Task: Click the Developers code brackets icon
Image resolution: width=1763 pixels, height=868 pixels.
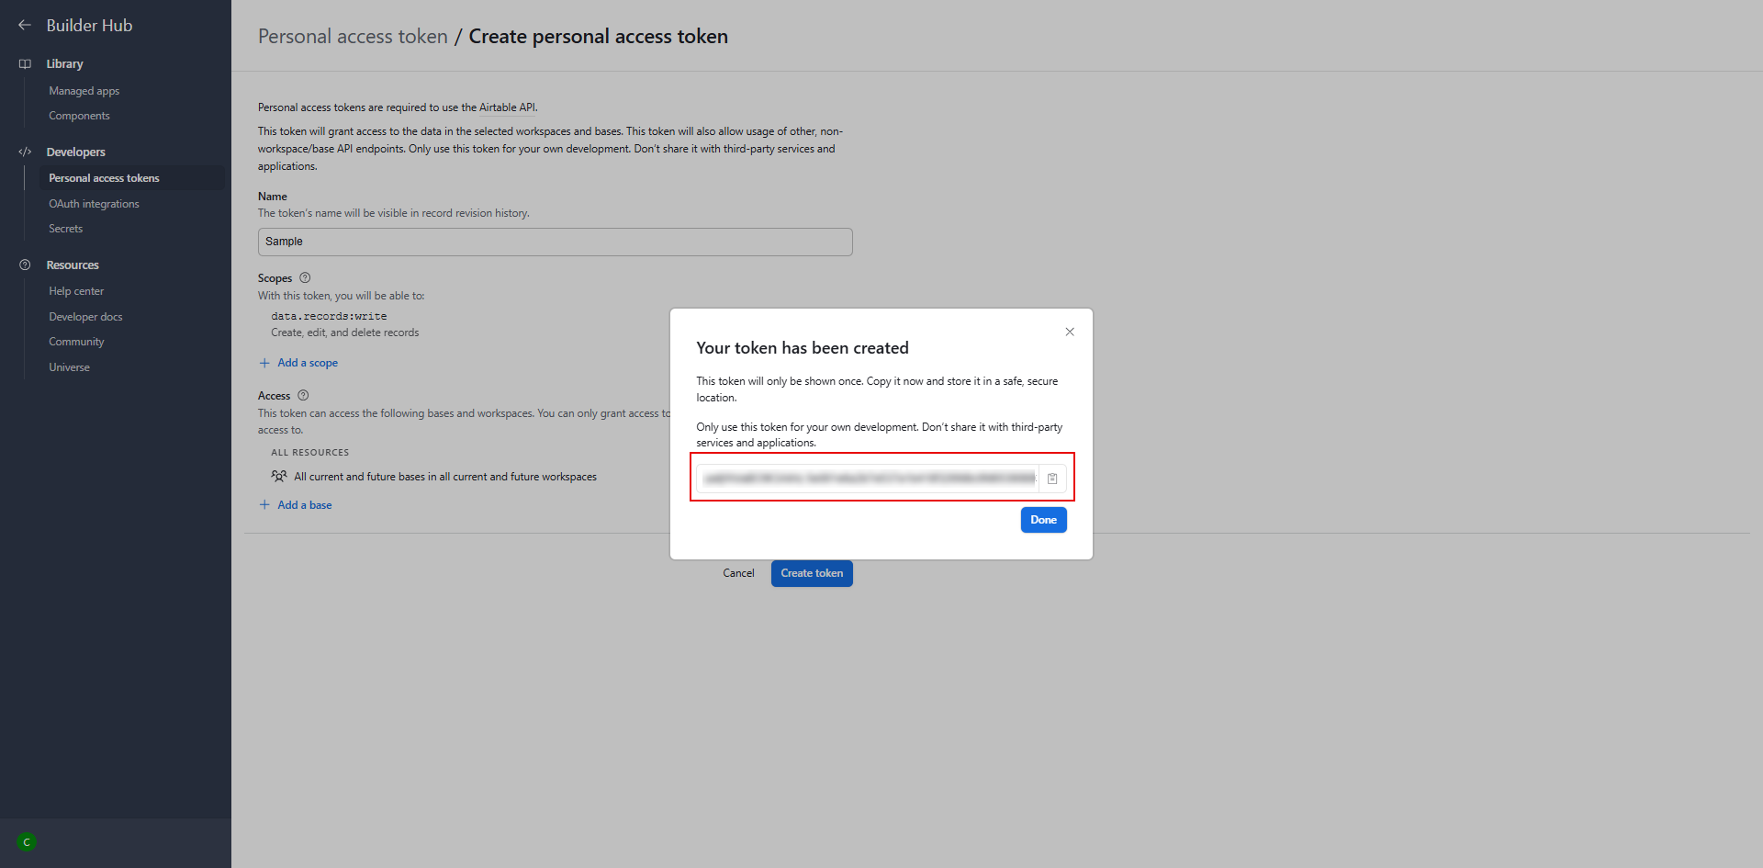Action: click(25, 152)
